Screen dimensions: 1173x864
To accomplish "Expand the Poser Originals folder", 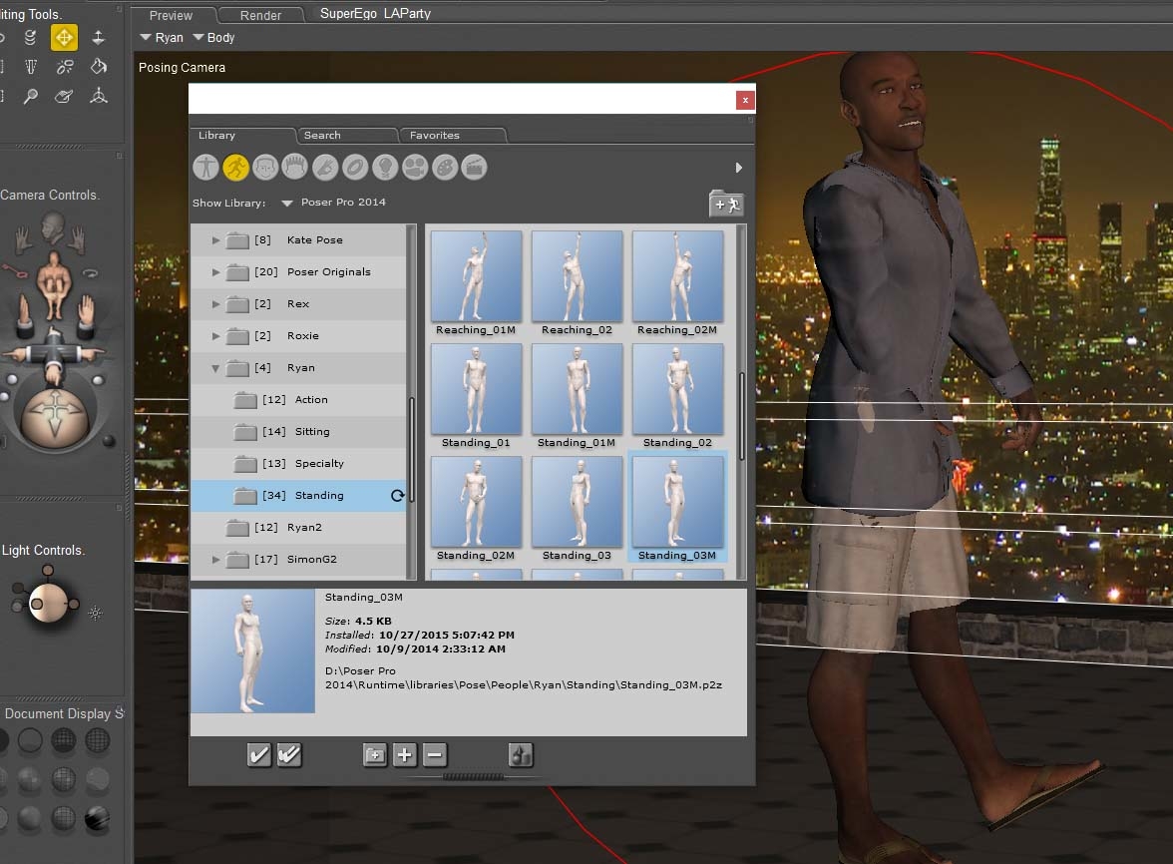I will [x=216, y=271].
